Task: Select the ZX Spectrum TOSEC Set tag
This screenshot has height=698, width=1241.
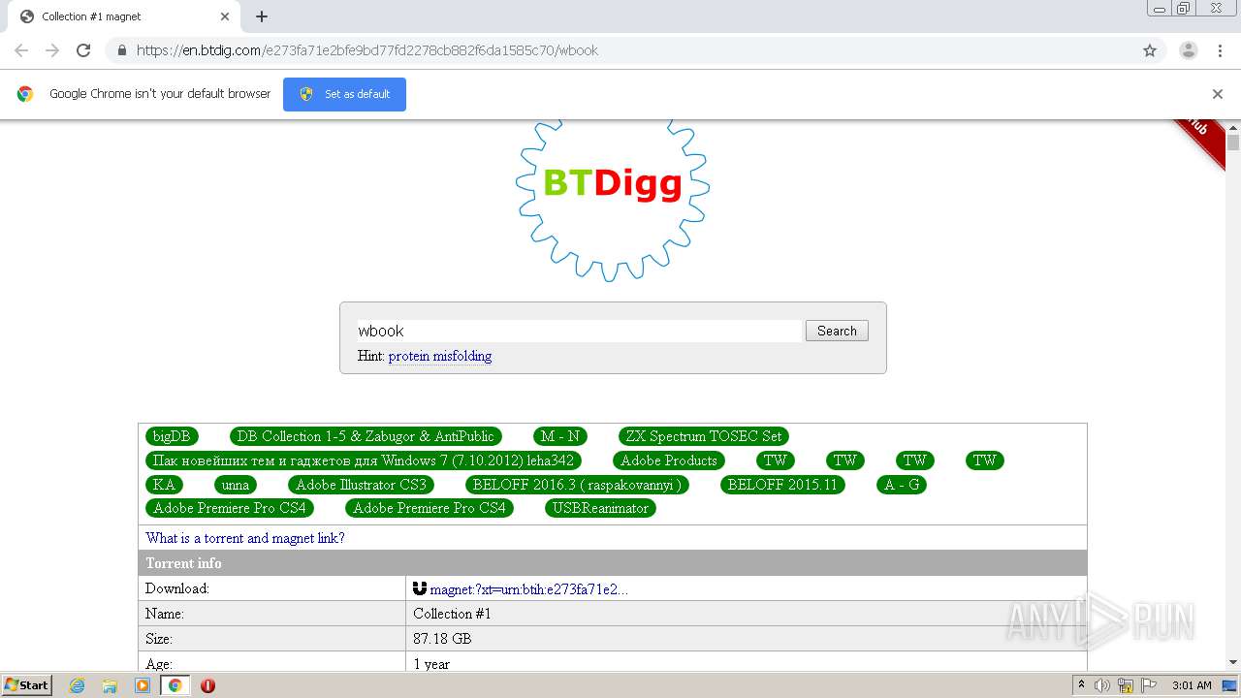Action: click(x=704, y=436)
